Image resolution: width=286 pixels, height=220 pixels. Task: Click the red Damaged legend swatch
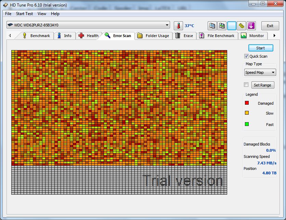click(247, 103)
